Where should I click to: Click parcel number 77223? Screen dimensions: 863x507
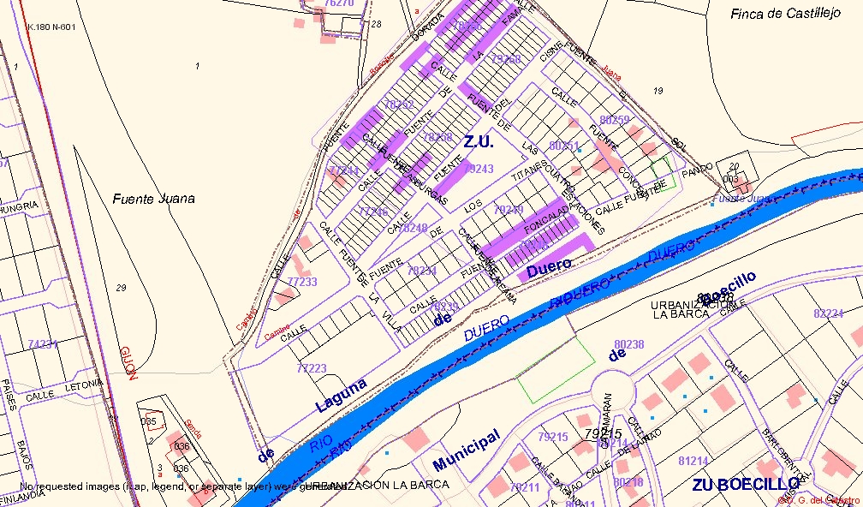(312, 368)
